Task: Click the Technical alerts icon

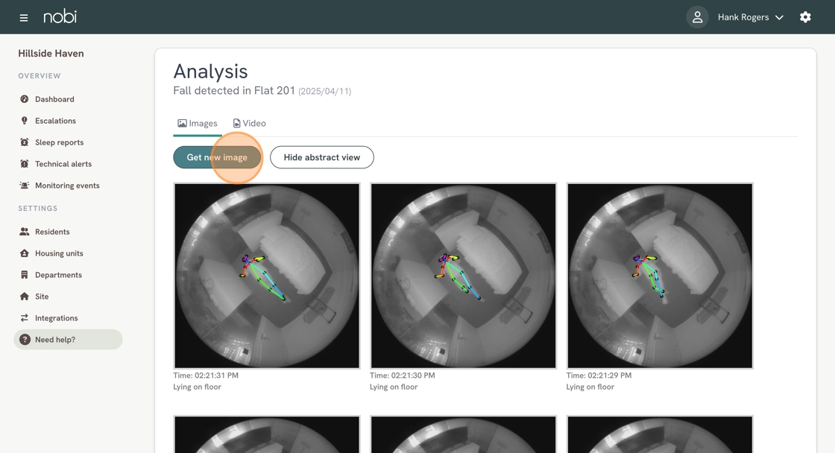Action: [25, 164]
